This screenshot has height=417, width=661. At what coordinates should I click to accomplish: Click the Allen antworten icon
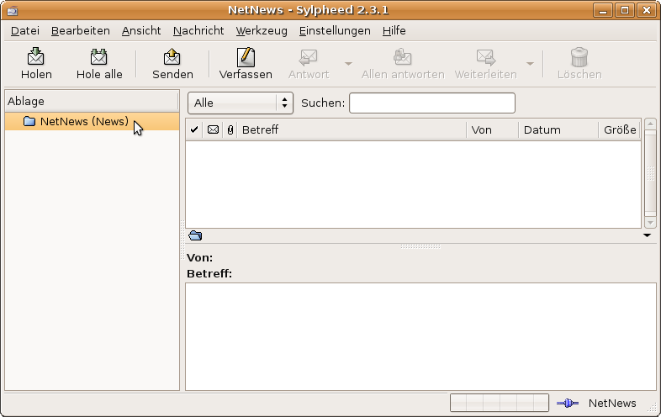point(403,57)
